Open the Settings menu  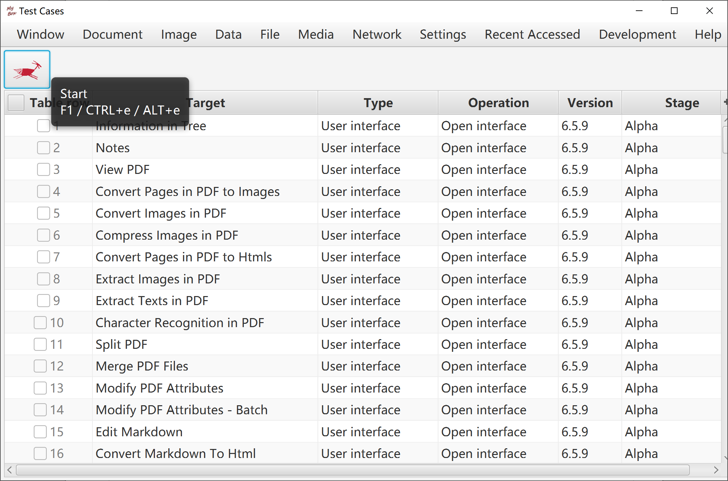443,34
